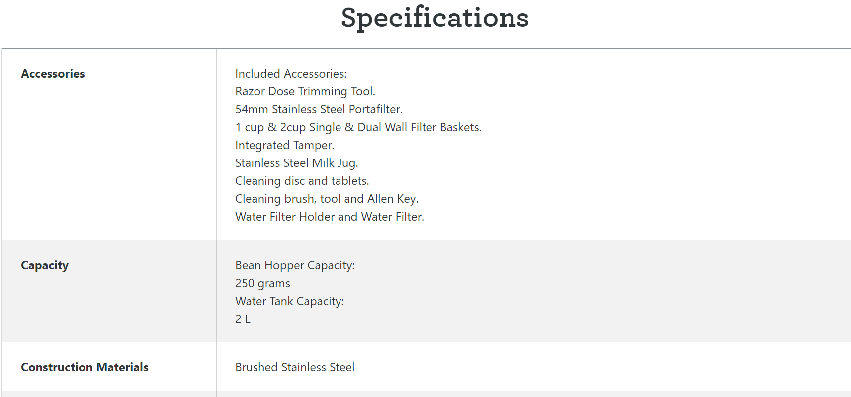
Task: Click the '250 grams' value
Action: 262,283
